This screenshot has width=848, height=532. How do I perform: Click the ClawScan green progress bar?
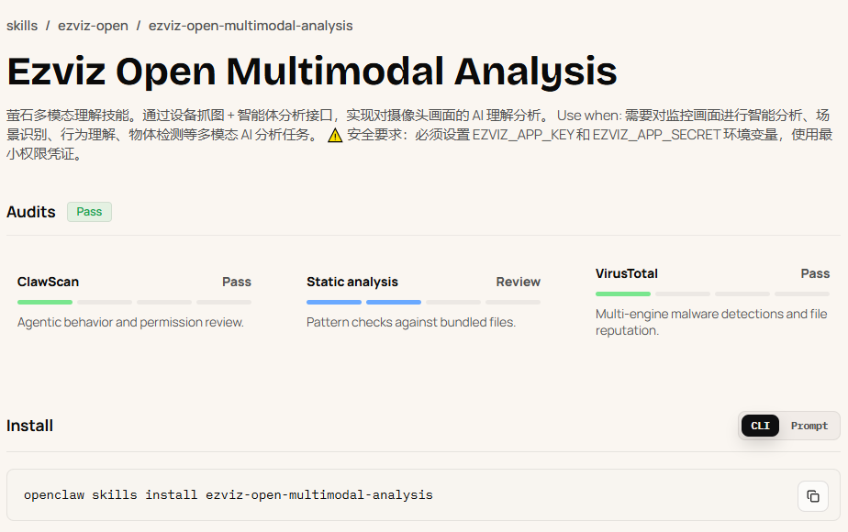coord(45,302)
